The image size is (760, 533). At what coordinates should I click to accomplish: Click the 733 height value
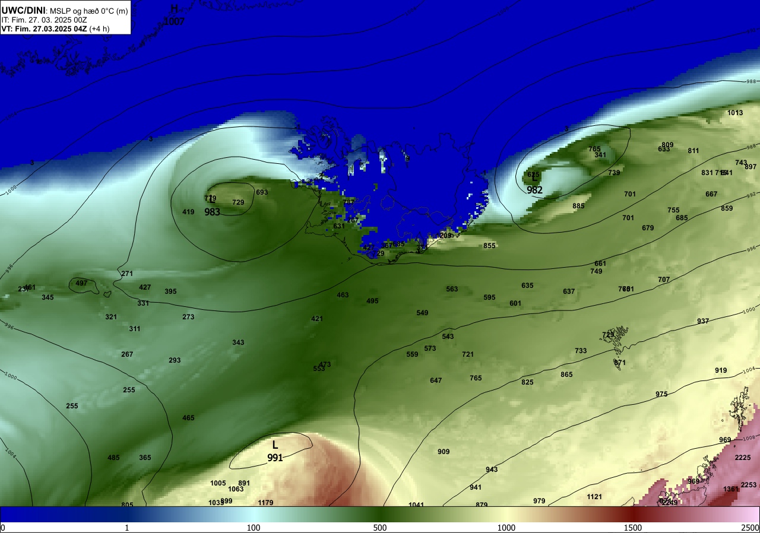[581, 351]
